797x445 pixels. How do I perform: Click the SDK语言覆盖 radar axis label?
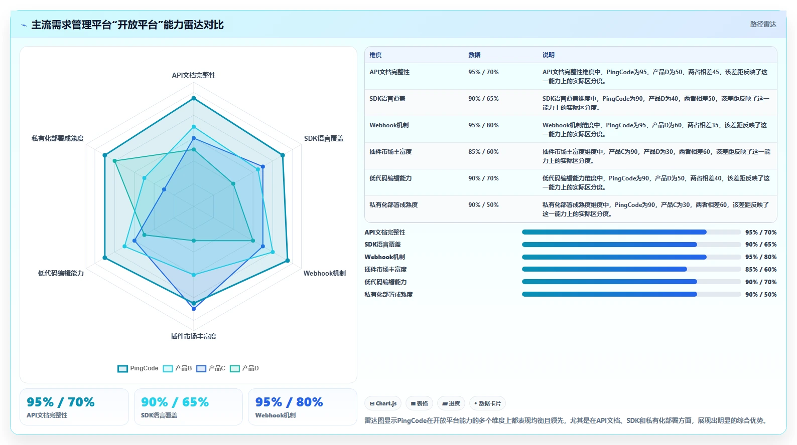pyautogui.click(x=324, y=138)
